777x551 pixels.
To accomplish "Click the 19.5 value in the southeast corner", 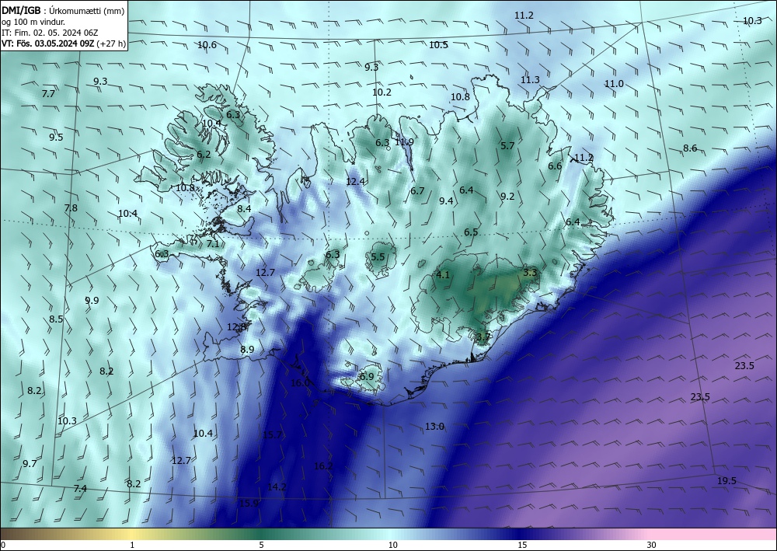I will pyautogui.click(x=726, y=480).
